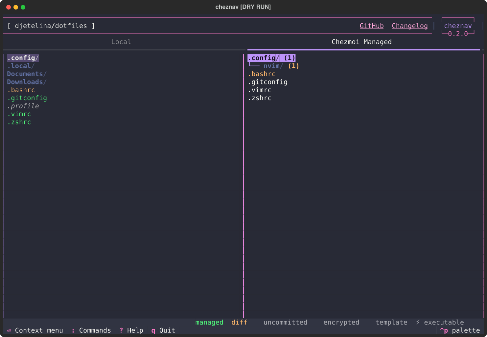This screenshot has height=337, width=487.
Task: Select .bashrc in the Local pane
Action: coord(21,90)
